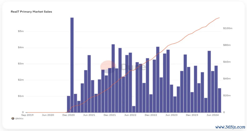
Task: Click the Sep 2019 x-axis label
Action: click(x=27, y=115)
